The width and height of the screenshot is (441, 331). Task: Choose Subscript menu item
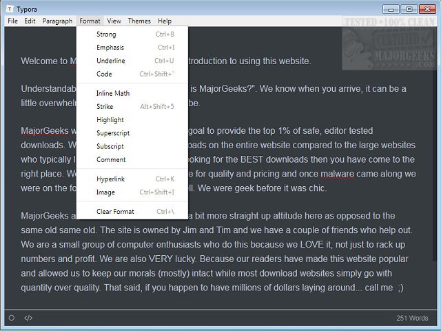click(132, 146)
